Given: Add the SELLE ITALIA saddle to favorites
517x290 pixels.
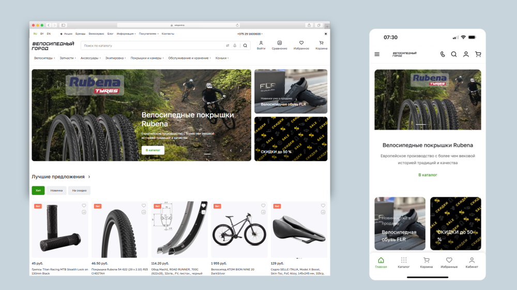Looking at the screenshot, I should click(323, 206).
